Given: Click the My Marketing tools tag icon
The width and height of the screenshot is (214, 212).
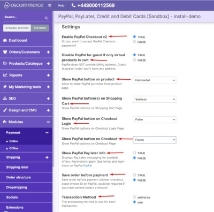Looking at the screenshot, I should (5, 87).
